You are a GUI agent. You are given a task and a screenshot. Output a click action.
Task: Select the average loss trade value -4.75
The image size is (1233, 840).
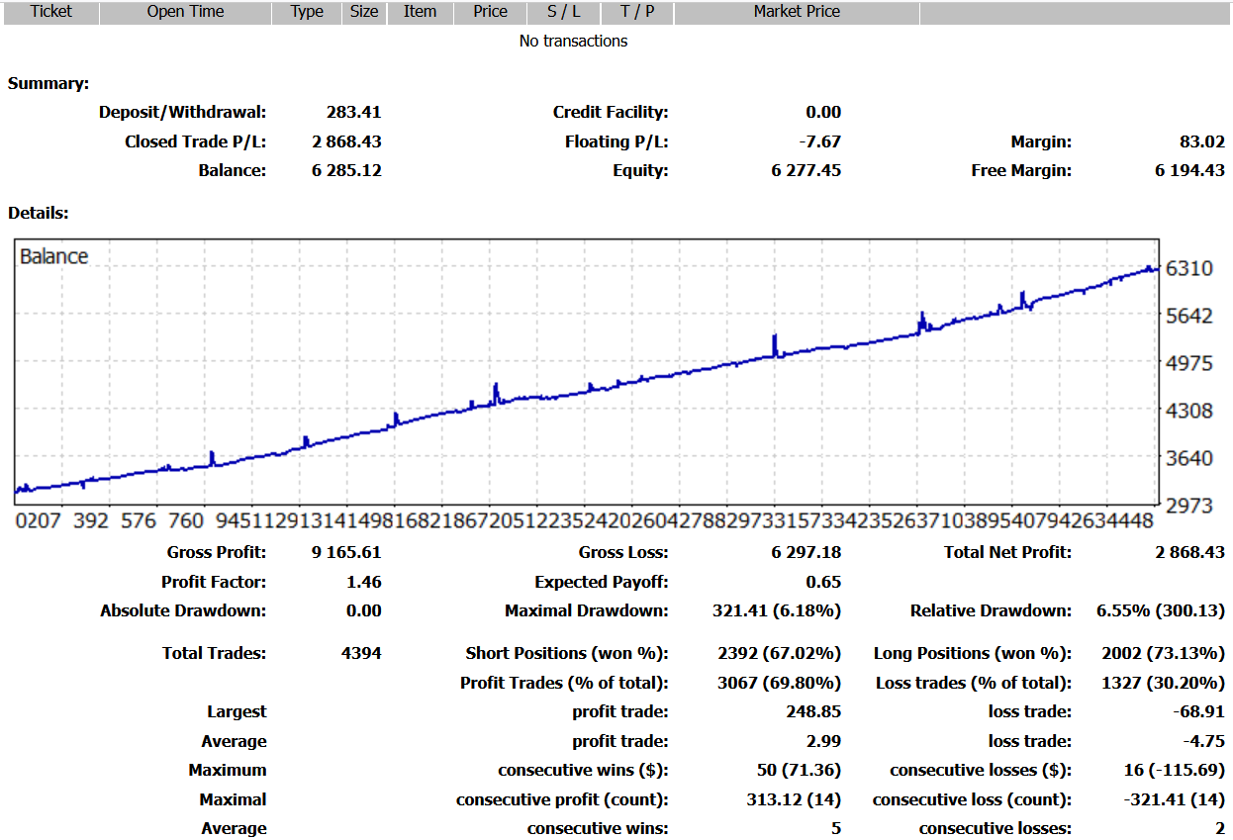[x=1206, y=741]
